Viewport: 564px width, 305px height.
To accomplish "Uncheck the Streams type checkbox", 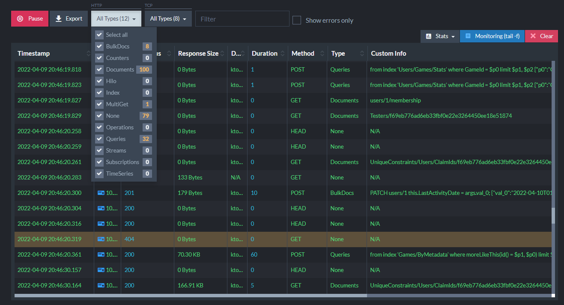I will [x=99, y=150].
